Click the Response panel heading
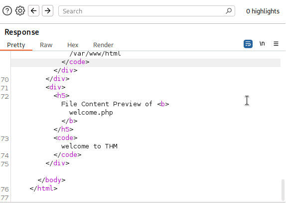 tap(22, 32)
